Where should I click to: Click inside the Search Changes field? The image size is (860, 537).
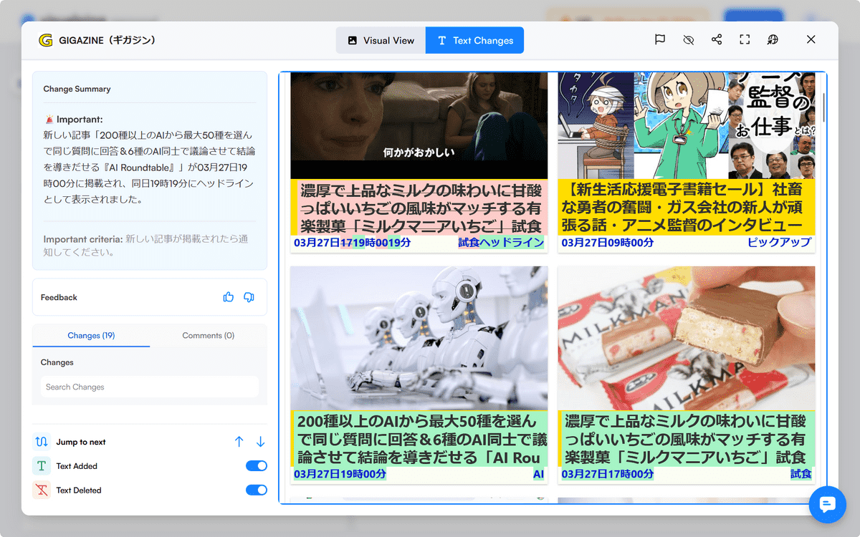pos(149,386)
